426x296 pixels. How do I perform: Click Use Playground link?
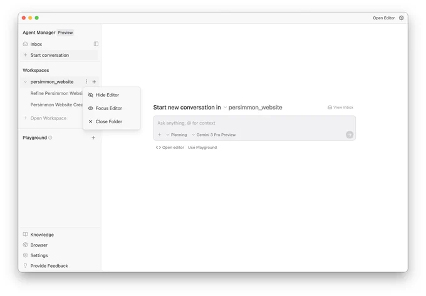click(202, 148)
